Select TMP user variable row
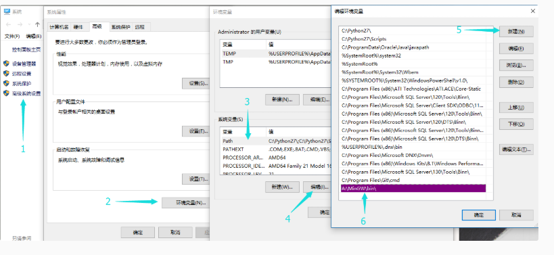This screenshot has width=554, height=255. pyautogui.click(x=275, y=62)
